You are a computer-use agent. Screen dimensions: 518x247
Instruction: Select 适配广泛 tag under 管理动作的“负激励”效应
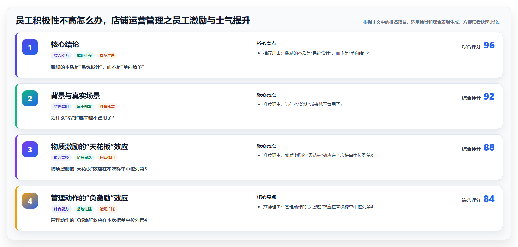pos(107,209)
